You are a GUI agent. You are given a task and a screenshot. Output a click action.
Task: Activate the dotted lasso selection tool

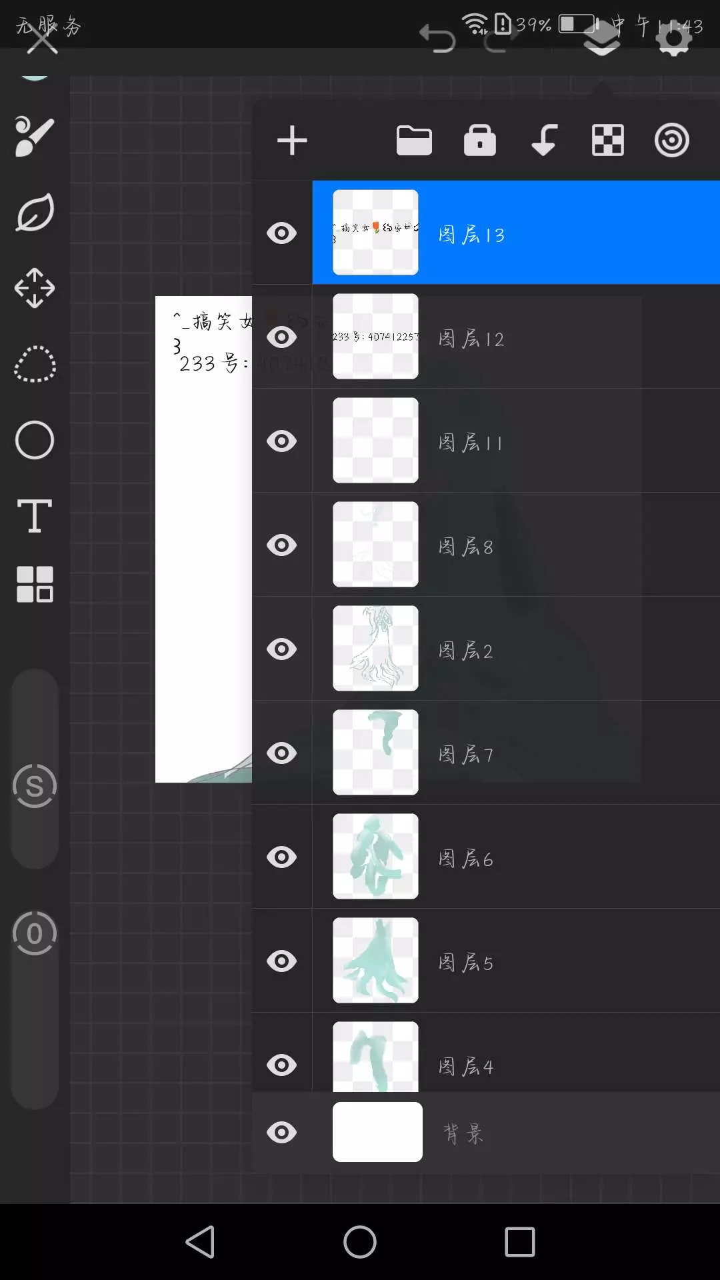tap(35, 365)
